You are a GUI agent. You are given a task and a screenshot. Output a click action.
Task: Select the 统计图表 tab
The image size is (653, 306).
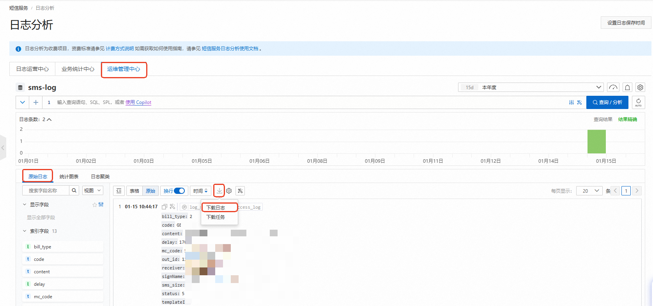(69, 176)
